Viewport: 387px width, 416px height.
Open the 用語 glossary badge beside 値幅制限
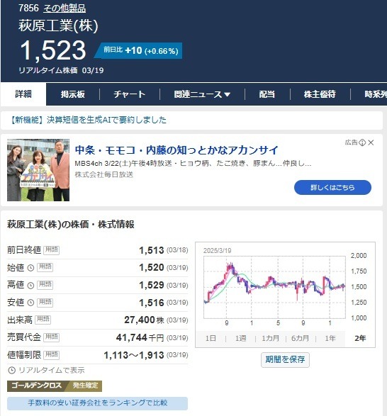52,355
